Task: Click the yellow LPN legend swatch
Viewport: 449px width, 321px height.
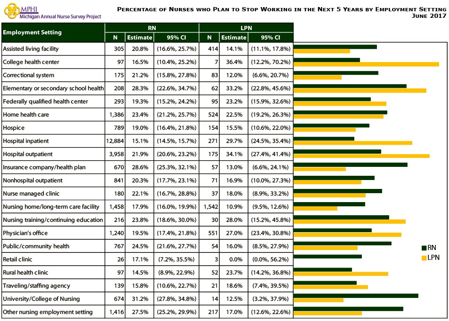Action: pyautogui.click(x=424, y=258)
